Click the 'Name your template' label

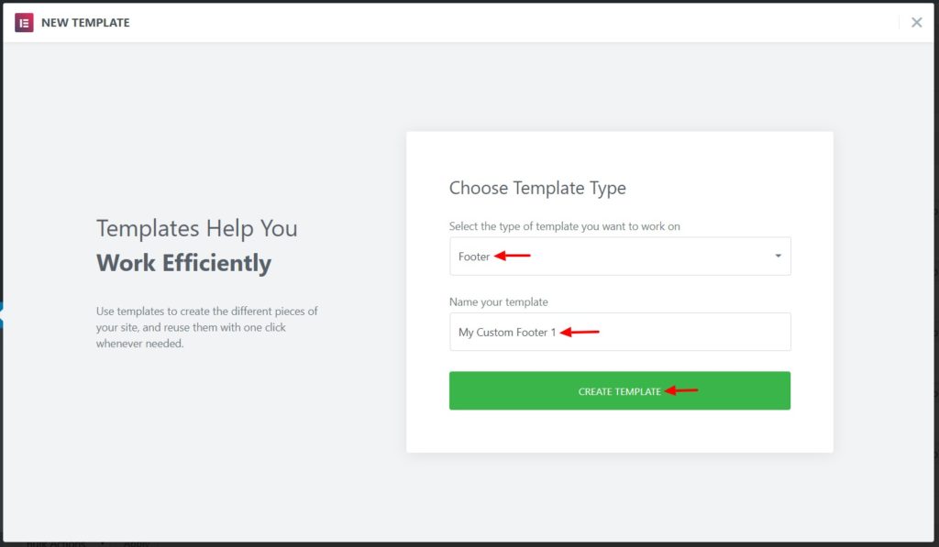point(499,301)
